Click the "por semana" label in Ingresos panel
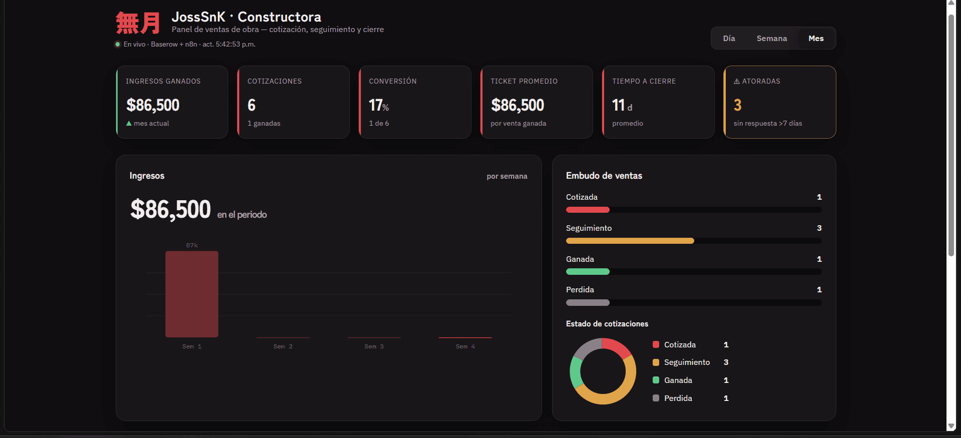Image resolution: width=961 pixels, height=438 pixels. [x=507, y=176]
